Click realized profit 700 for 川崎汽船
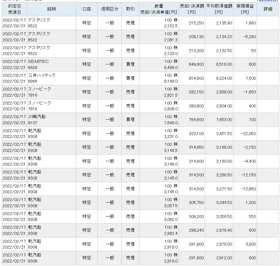Viewport: 280px width, 266px height. click(252, 120)
